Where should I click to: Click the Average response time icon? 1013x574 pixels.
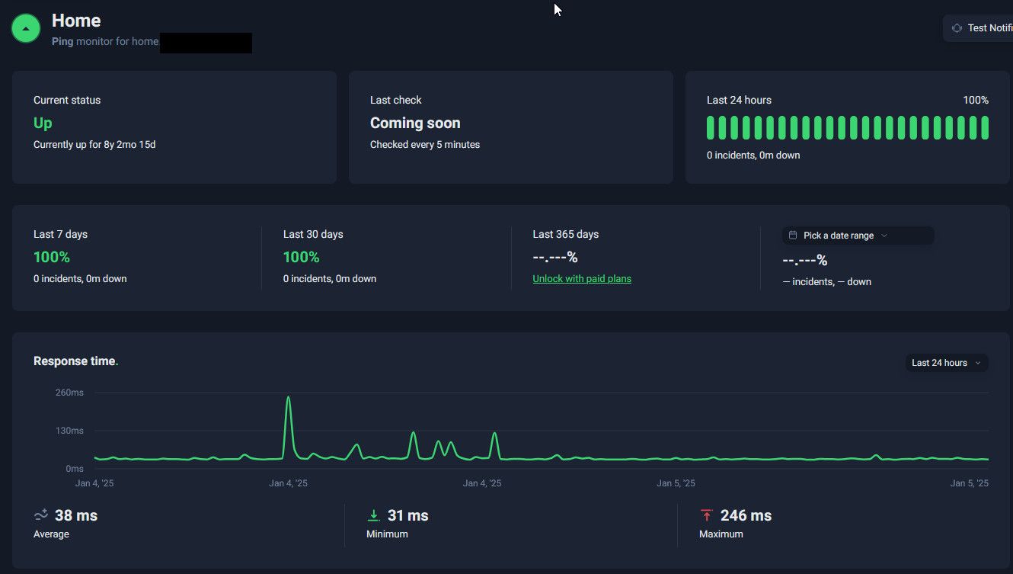point(41,515)
